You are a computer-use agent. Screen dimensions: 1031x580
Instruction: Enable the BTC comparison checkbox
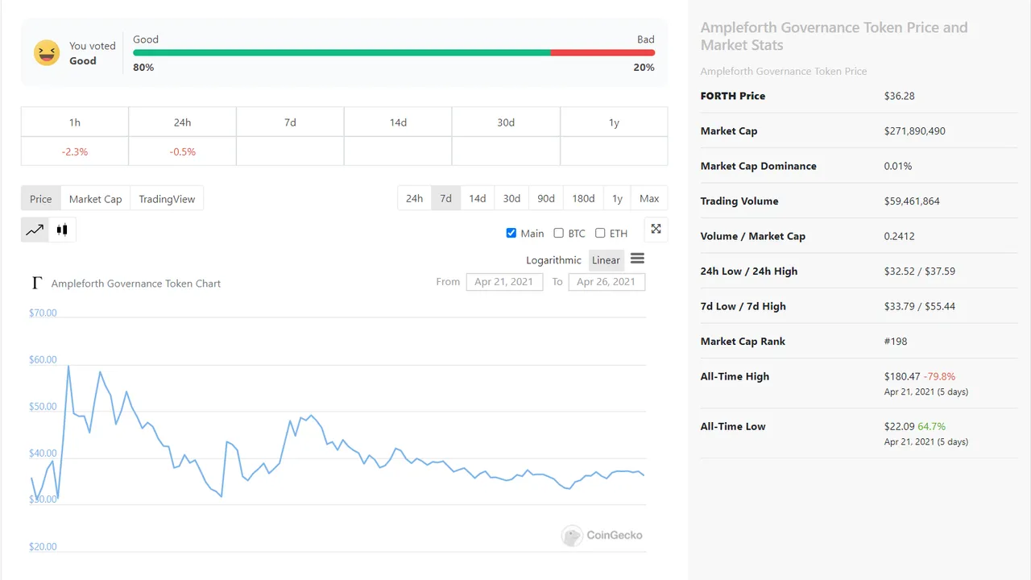(559, 233)
